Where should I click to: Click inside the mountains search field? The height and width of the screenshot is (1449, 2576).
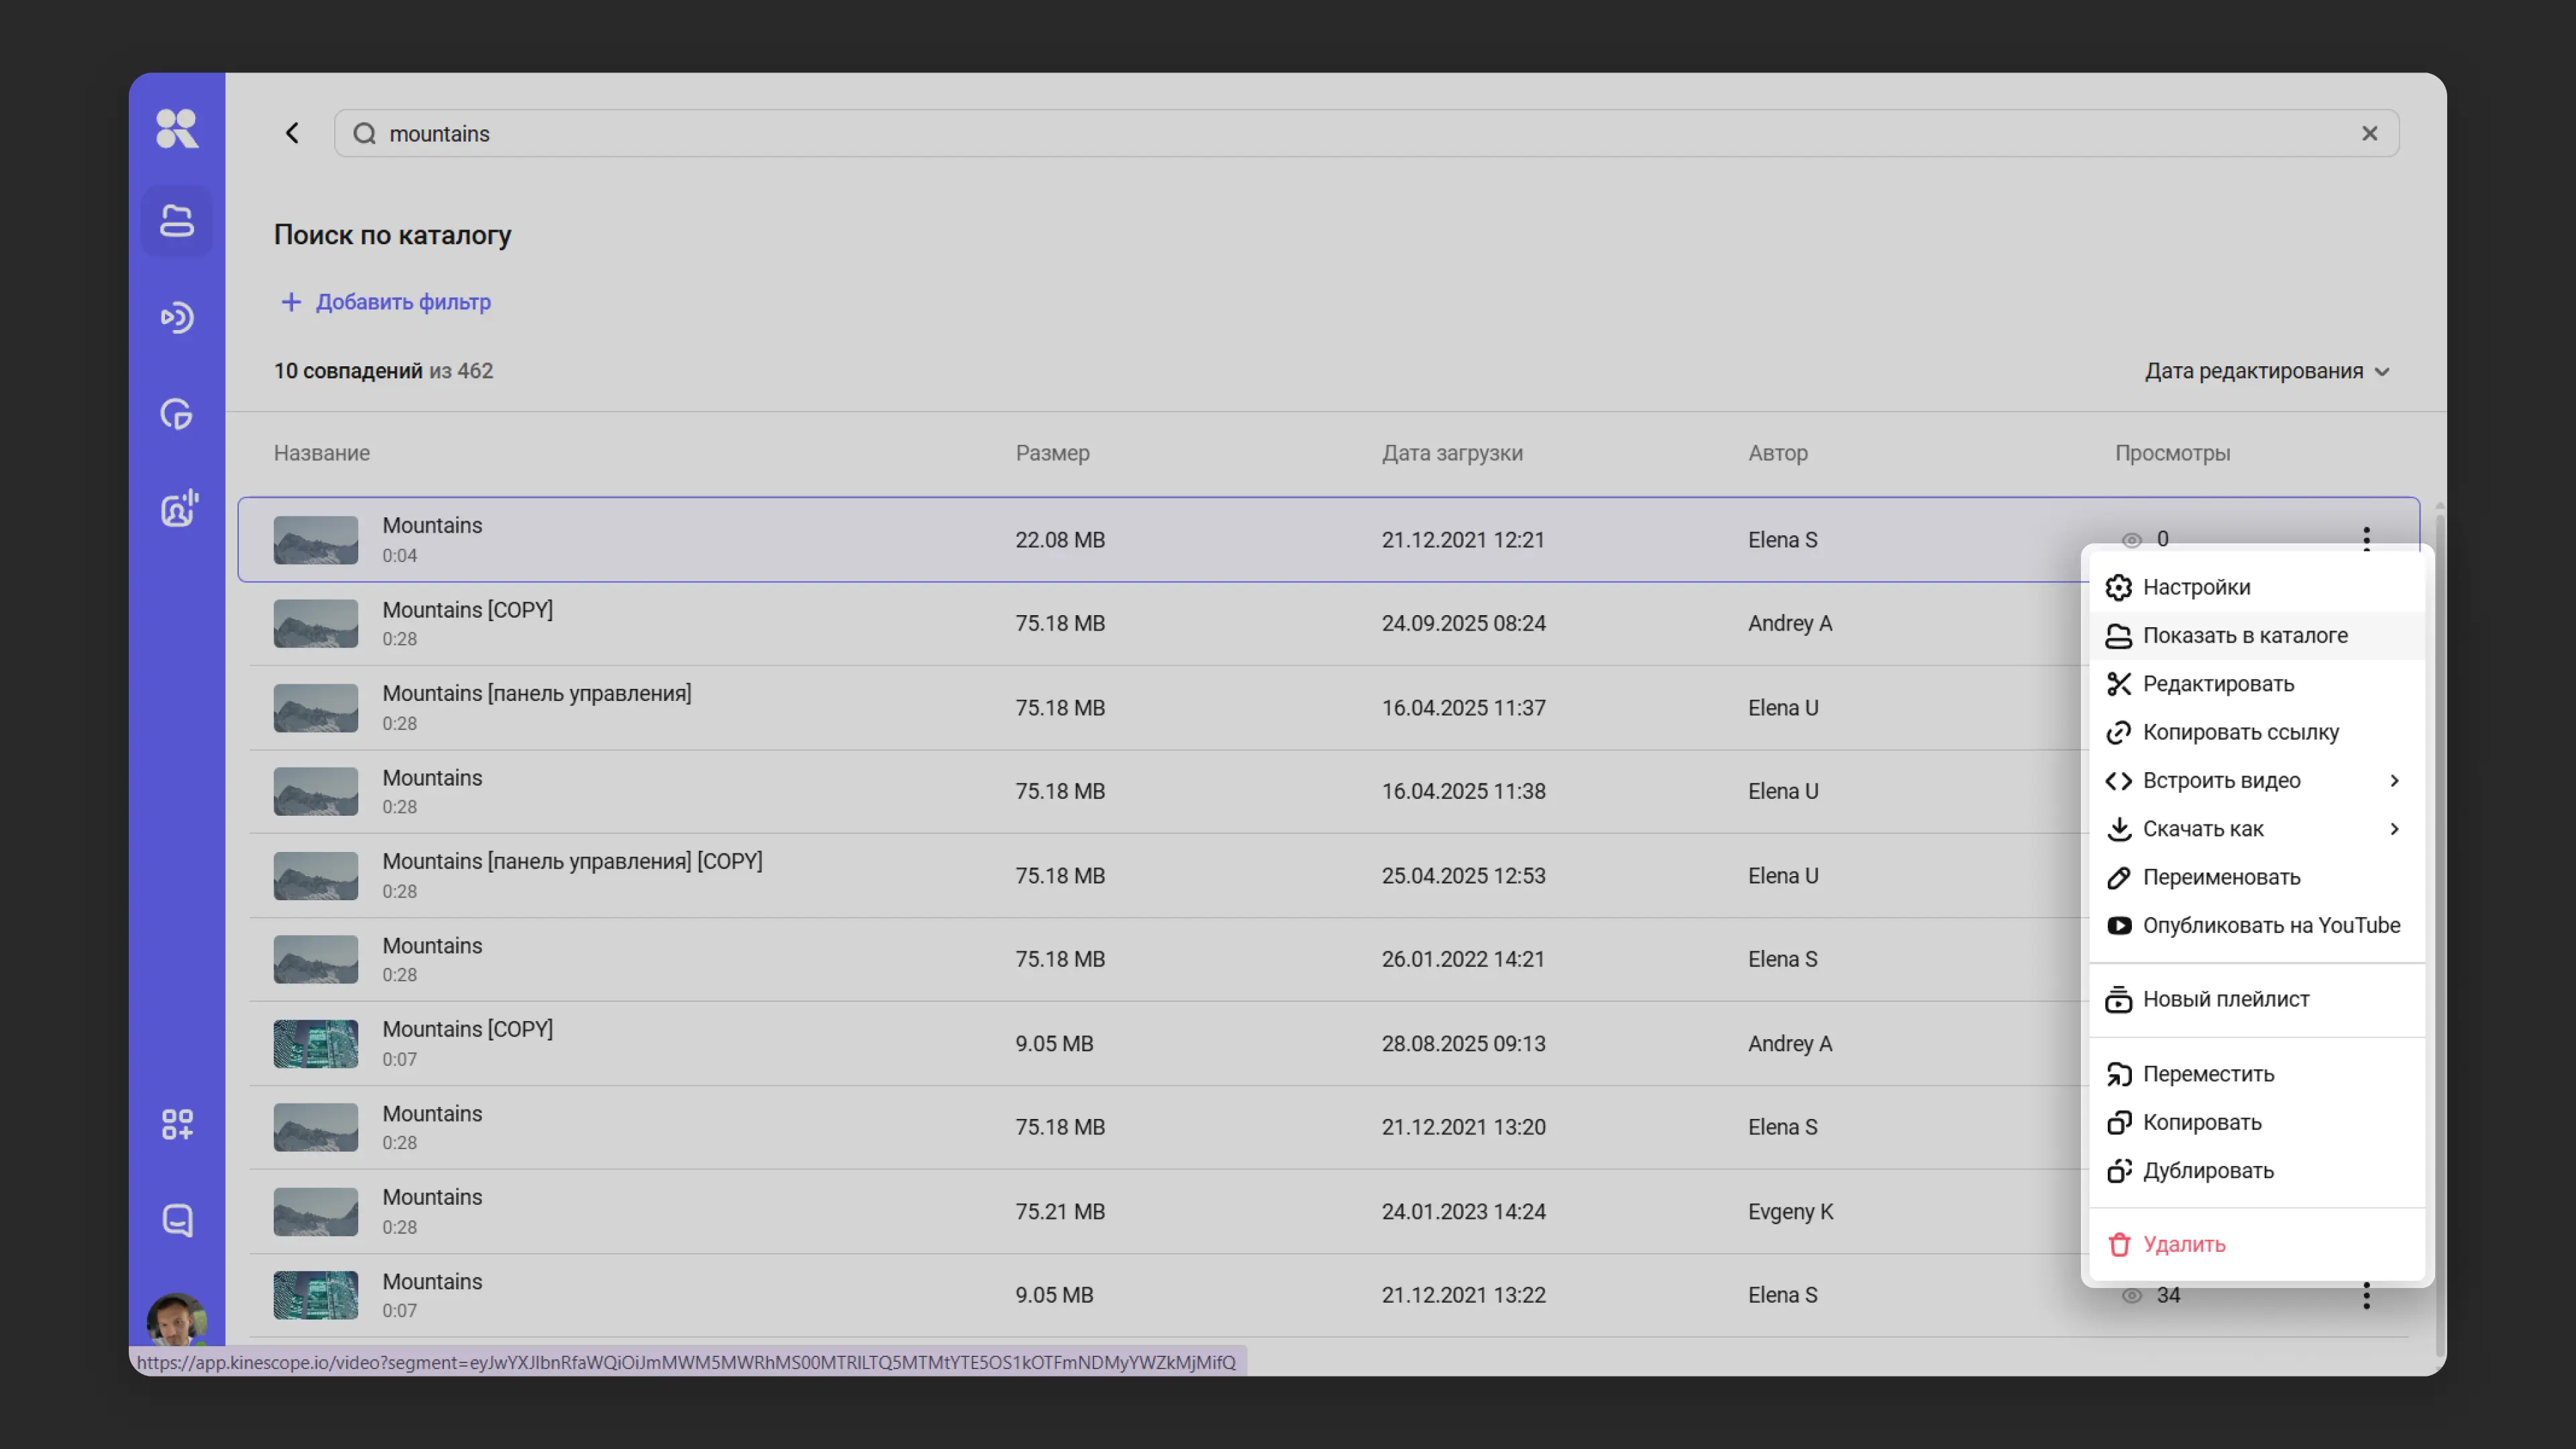point(1300,133)
